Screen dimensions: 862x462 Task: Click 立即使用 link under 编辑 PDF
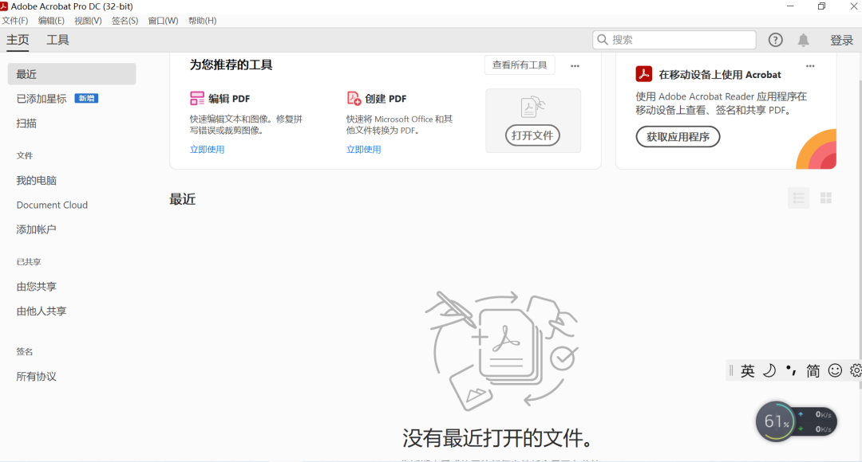(207, 149)
